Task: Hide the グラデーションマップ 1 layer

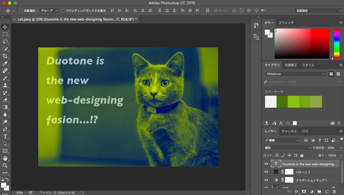Action: click(x=266, y=180)
